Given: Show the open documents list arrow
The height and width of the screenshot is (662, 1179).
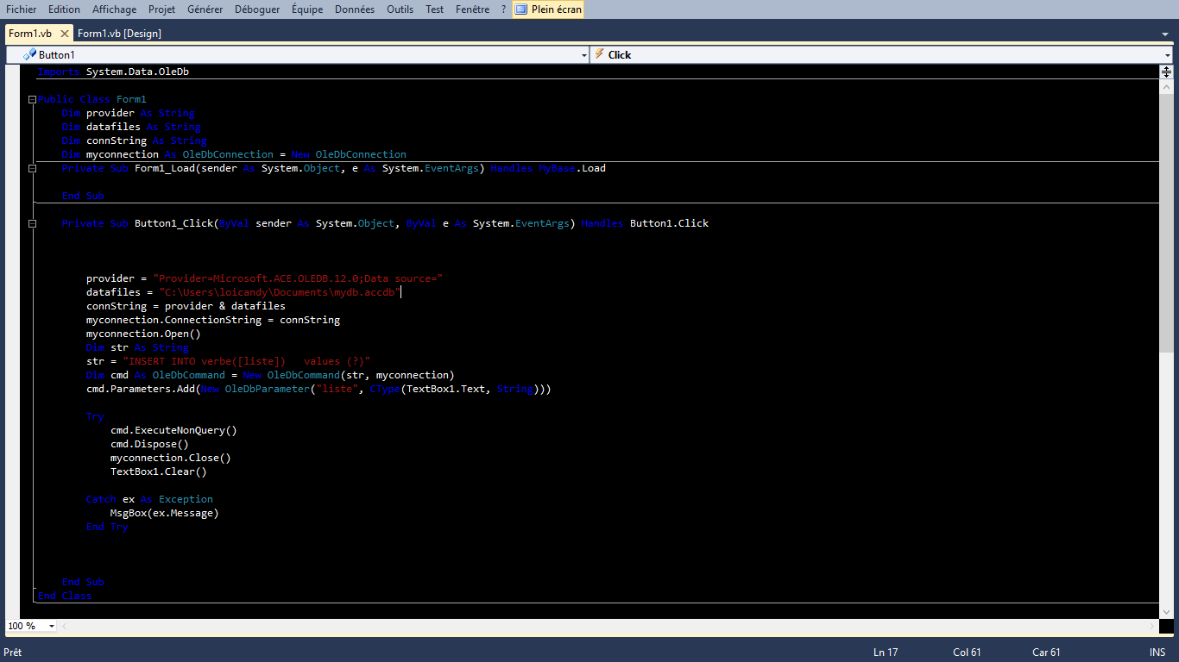Looking at the screenshot, I should click(1165, 34).
